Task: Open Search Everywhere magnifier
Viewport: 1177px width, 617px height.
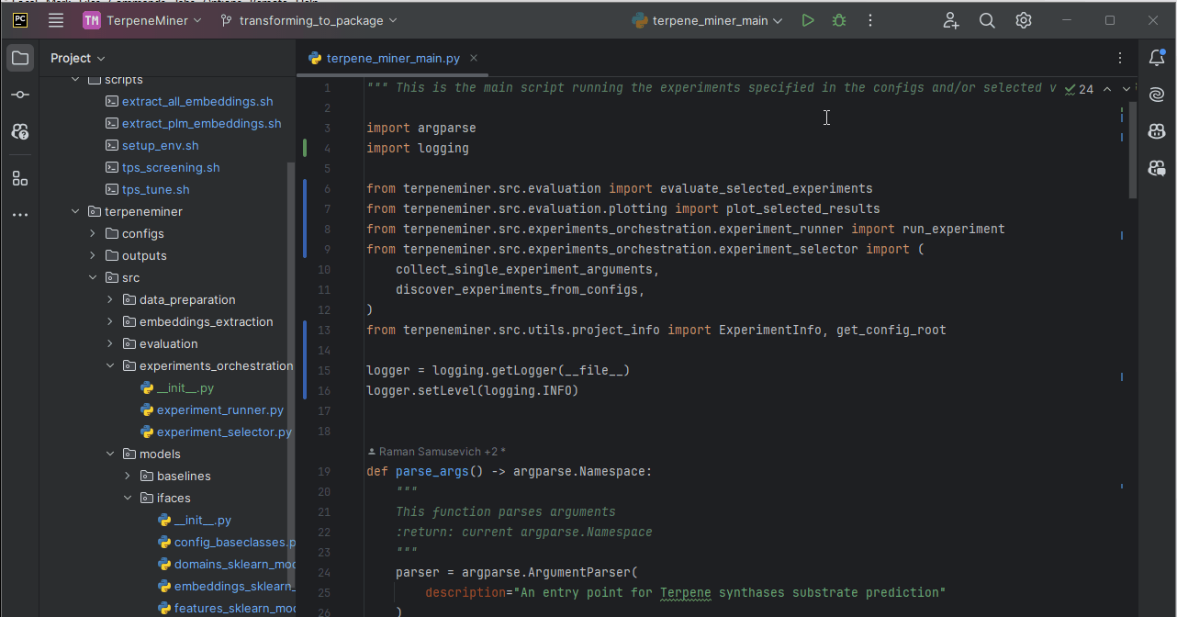Action: (987, 20)
